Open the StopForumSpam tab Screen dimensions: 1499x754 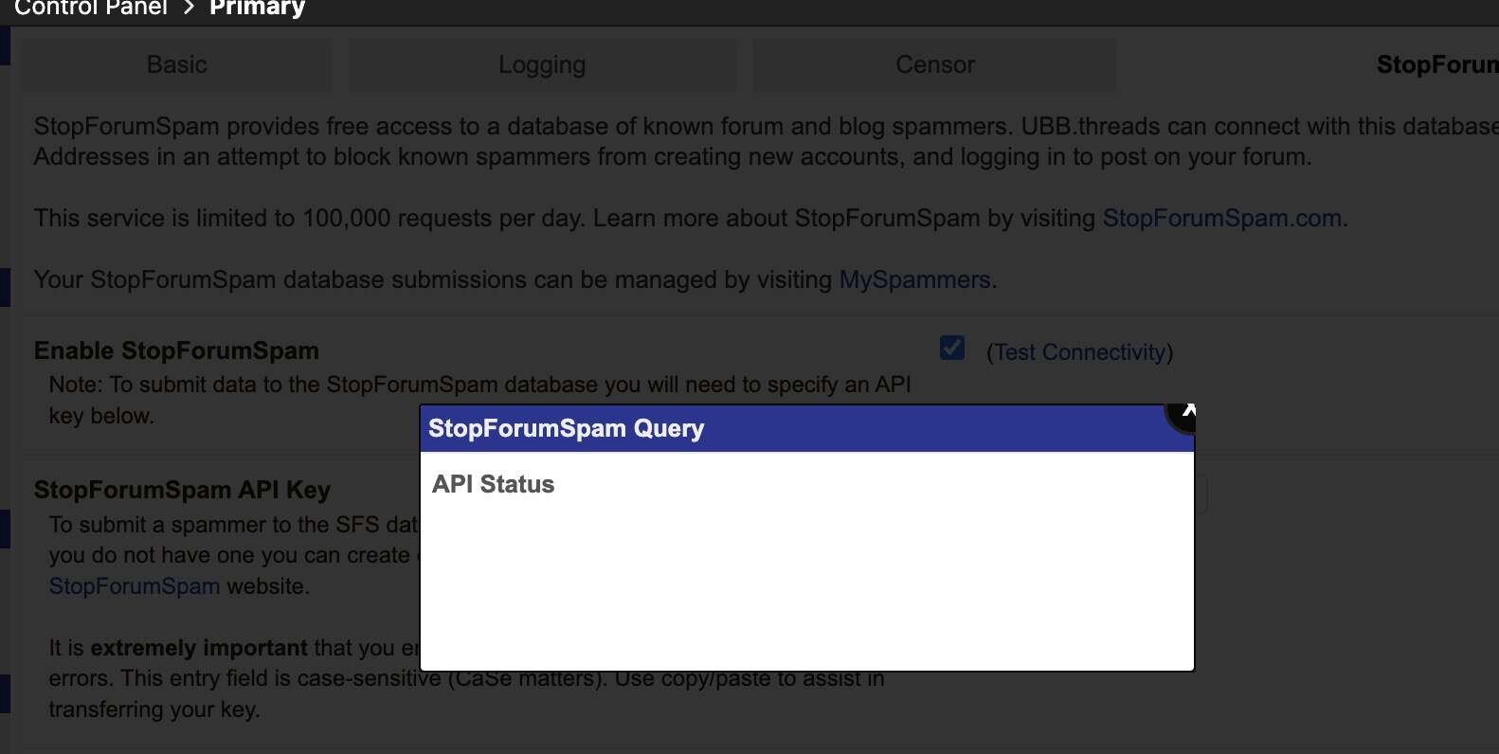coord(1436,64)
